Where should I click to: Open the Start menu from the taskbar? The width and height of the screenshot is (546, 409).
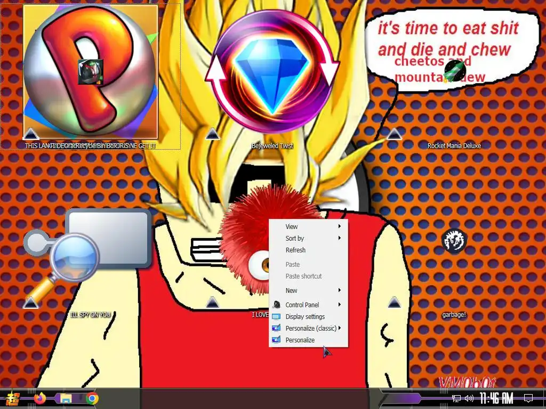12,398
